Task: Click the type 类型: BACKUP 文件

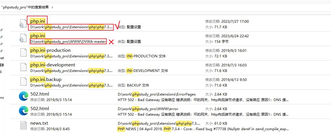Action: [x=133, y=85]
